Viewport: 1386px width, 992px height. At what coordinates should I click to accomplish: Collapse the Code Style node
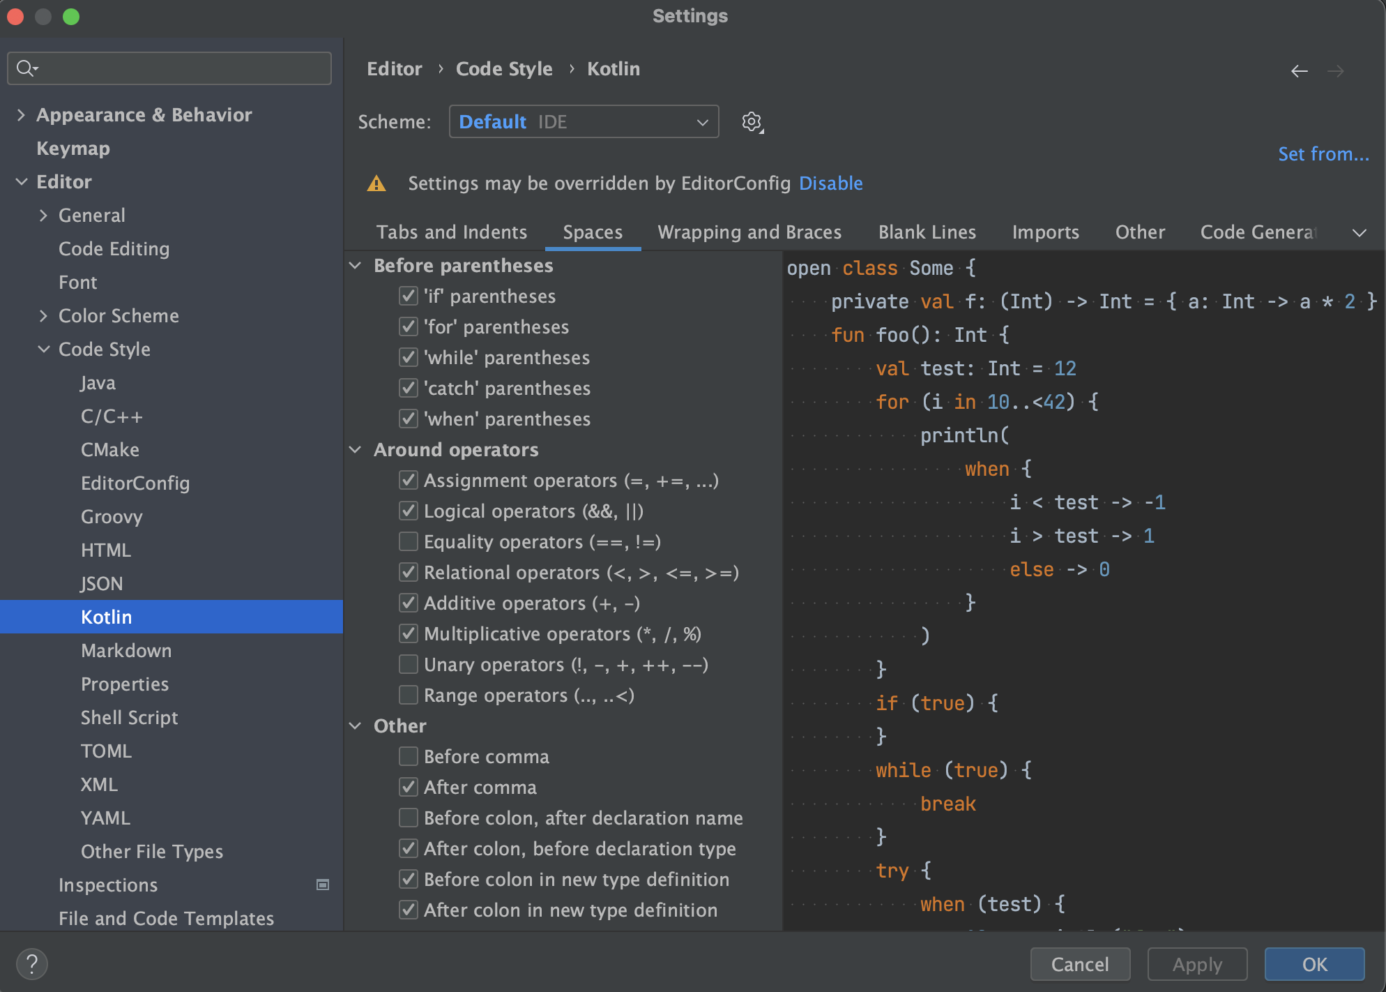click(x=43, y=350)
